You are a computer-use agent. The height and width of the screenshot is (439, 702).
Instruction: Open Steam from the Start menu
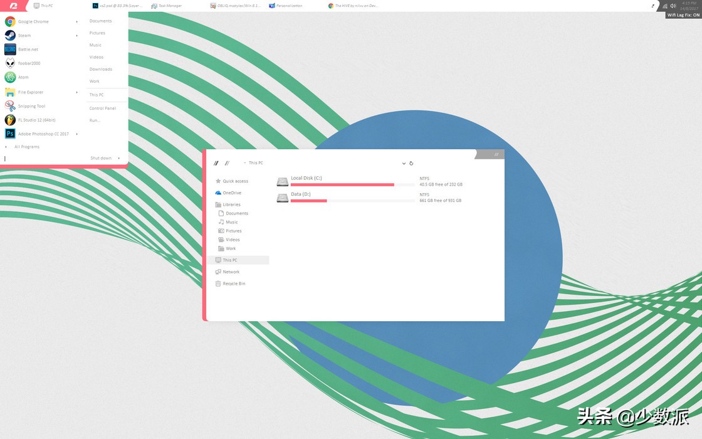pos(23,35)
